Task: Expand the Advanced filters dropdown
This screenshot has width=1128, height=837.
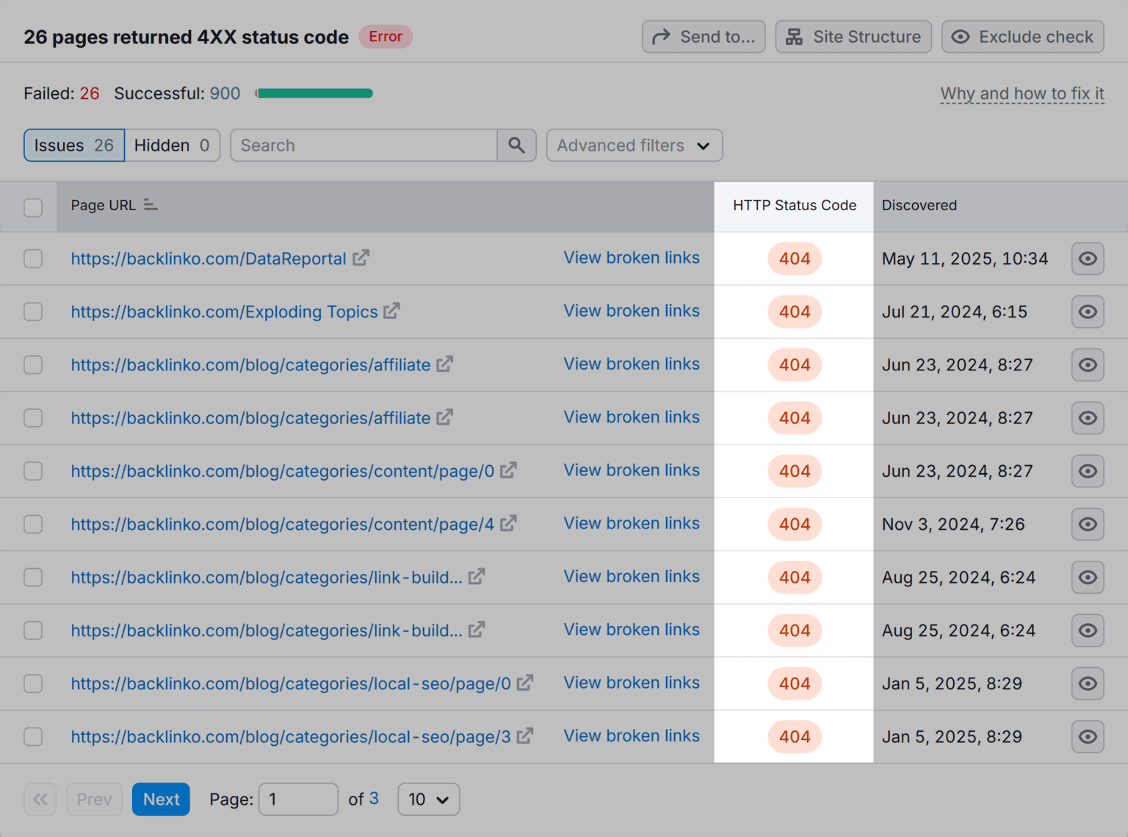Action: [634, 146]
